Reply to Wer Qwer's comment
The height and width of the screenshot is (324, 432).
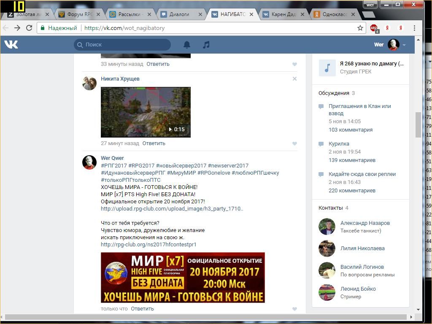[x=142, y=308]
